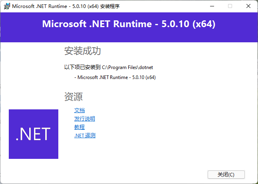The image size is (258, 184).
Task: Click the greyed-out maximize button
Action: [230, 6]
